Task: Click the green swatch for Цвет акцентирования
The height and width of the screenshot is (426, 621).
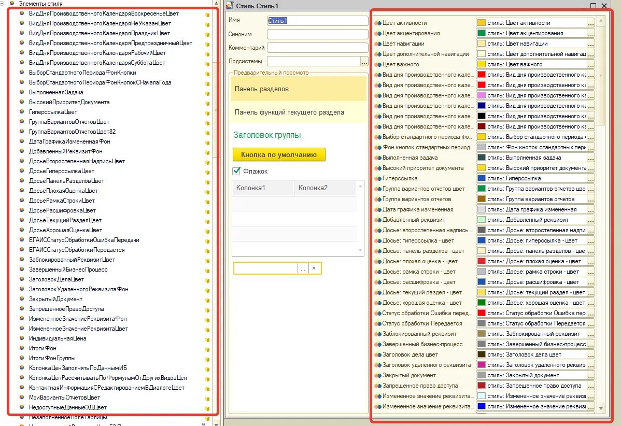Action: pos(481,33)
